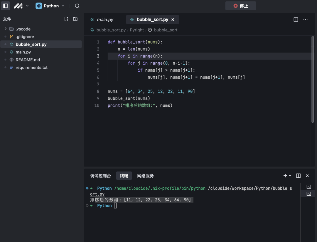The height and width of the screenshot is (242, 317).
Task: Switch to the main.py editor tab
Action: (104, 20)
